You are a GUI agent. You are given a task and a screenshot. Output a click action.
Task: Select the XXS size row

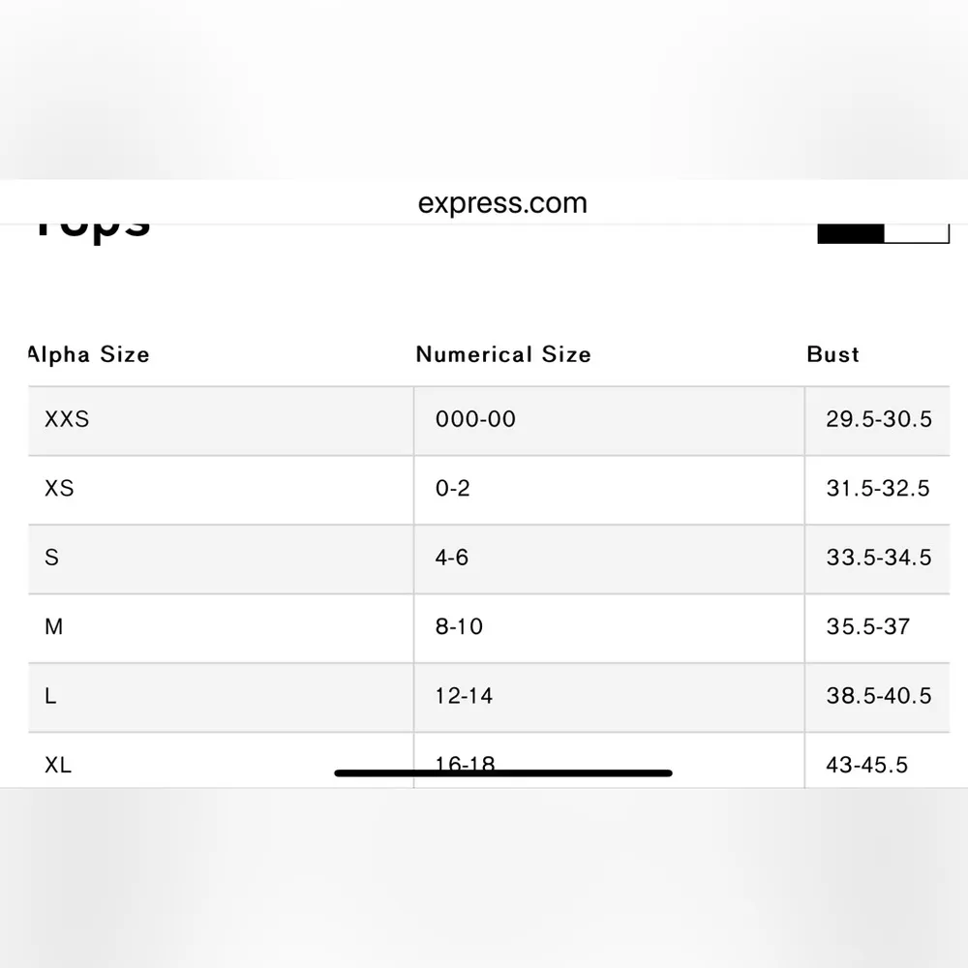(x=65, y=420)
